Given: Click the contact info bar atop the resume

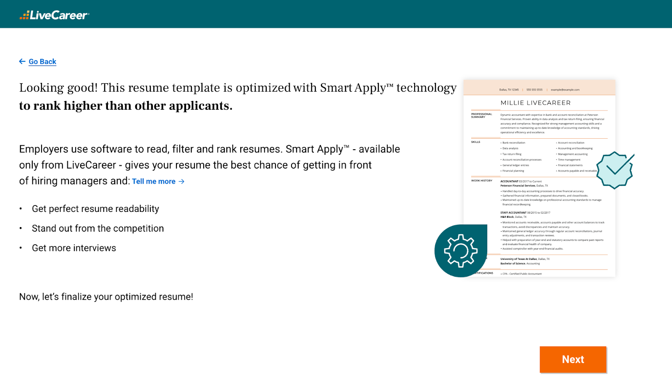Looking at the screenshot, I should [x=539, y=90].
